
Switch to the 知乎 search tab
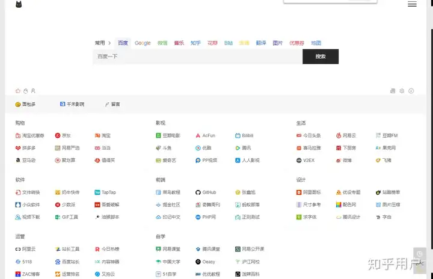(195, 43)
